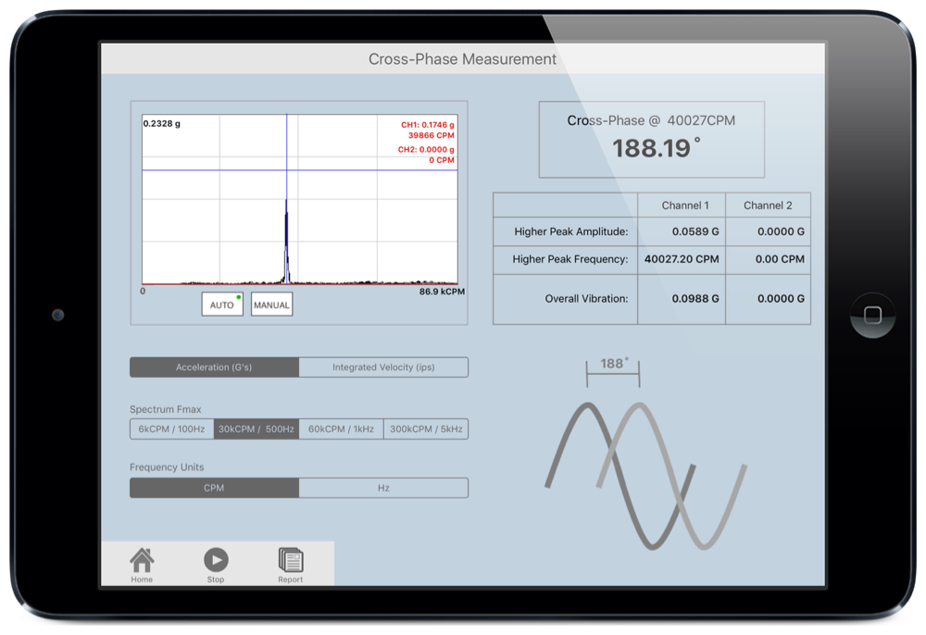
Task: Enable AUTO cursor mode
Action: point(222,305)
